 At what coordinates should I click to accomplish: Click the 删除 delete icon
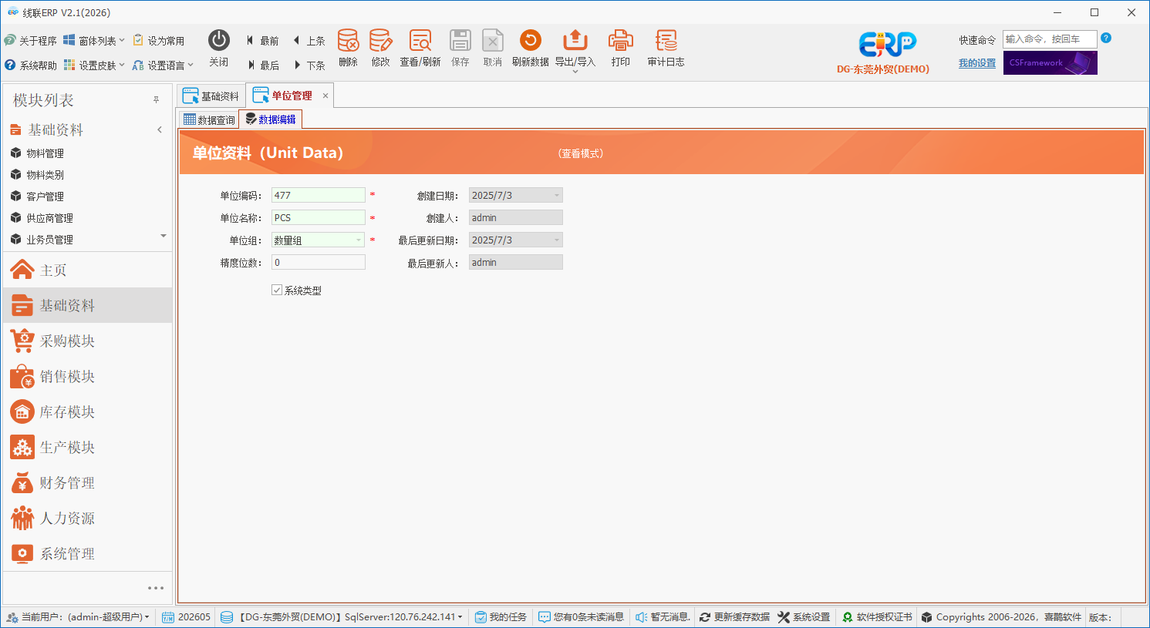[348, 40]
